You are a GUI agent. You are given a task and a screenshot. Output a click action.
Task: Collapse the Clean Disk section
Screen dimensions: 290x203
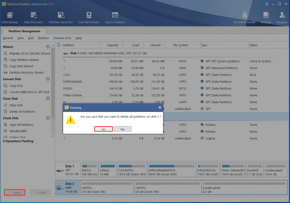coord(48,98)
